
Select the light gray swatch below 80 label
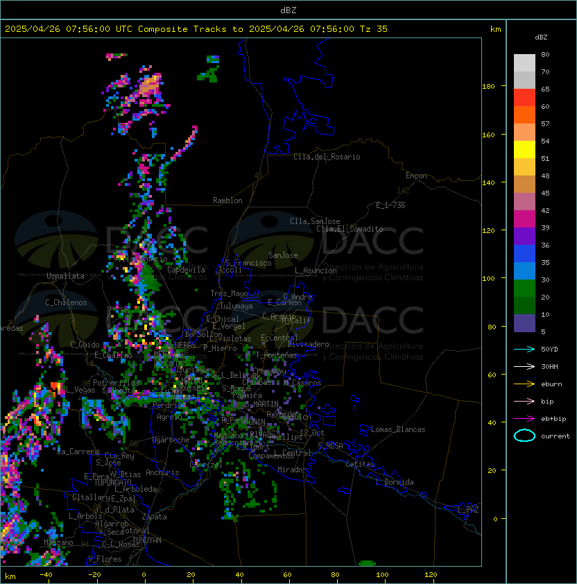[x=524, y=63]
